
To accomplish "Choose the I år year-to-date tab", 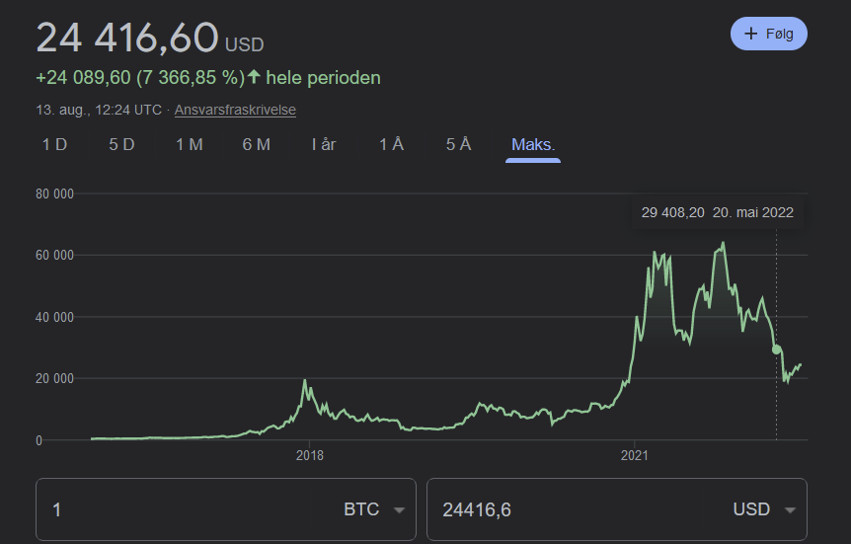I will click(x=324, y=144).
